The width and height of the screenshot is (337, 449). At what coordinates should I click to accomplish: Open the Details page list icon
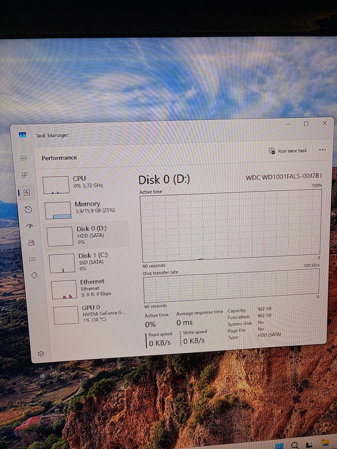click(33, 259)
